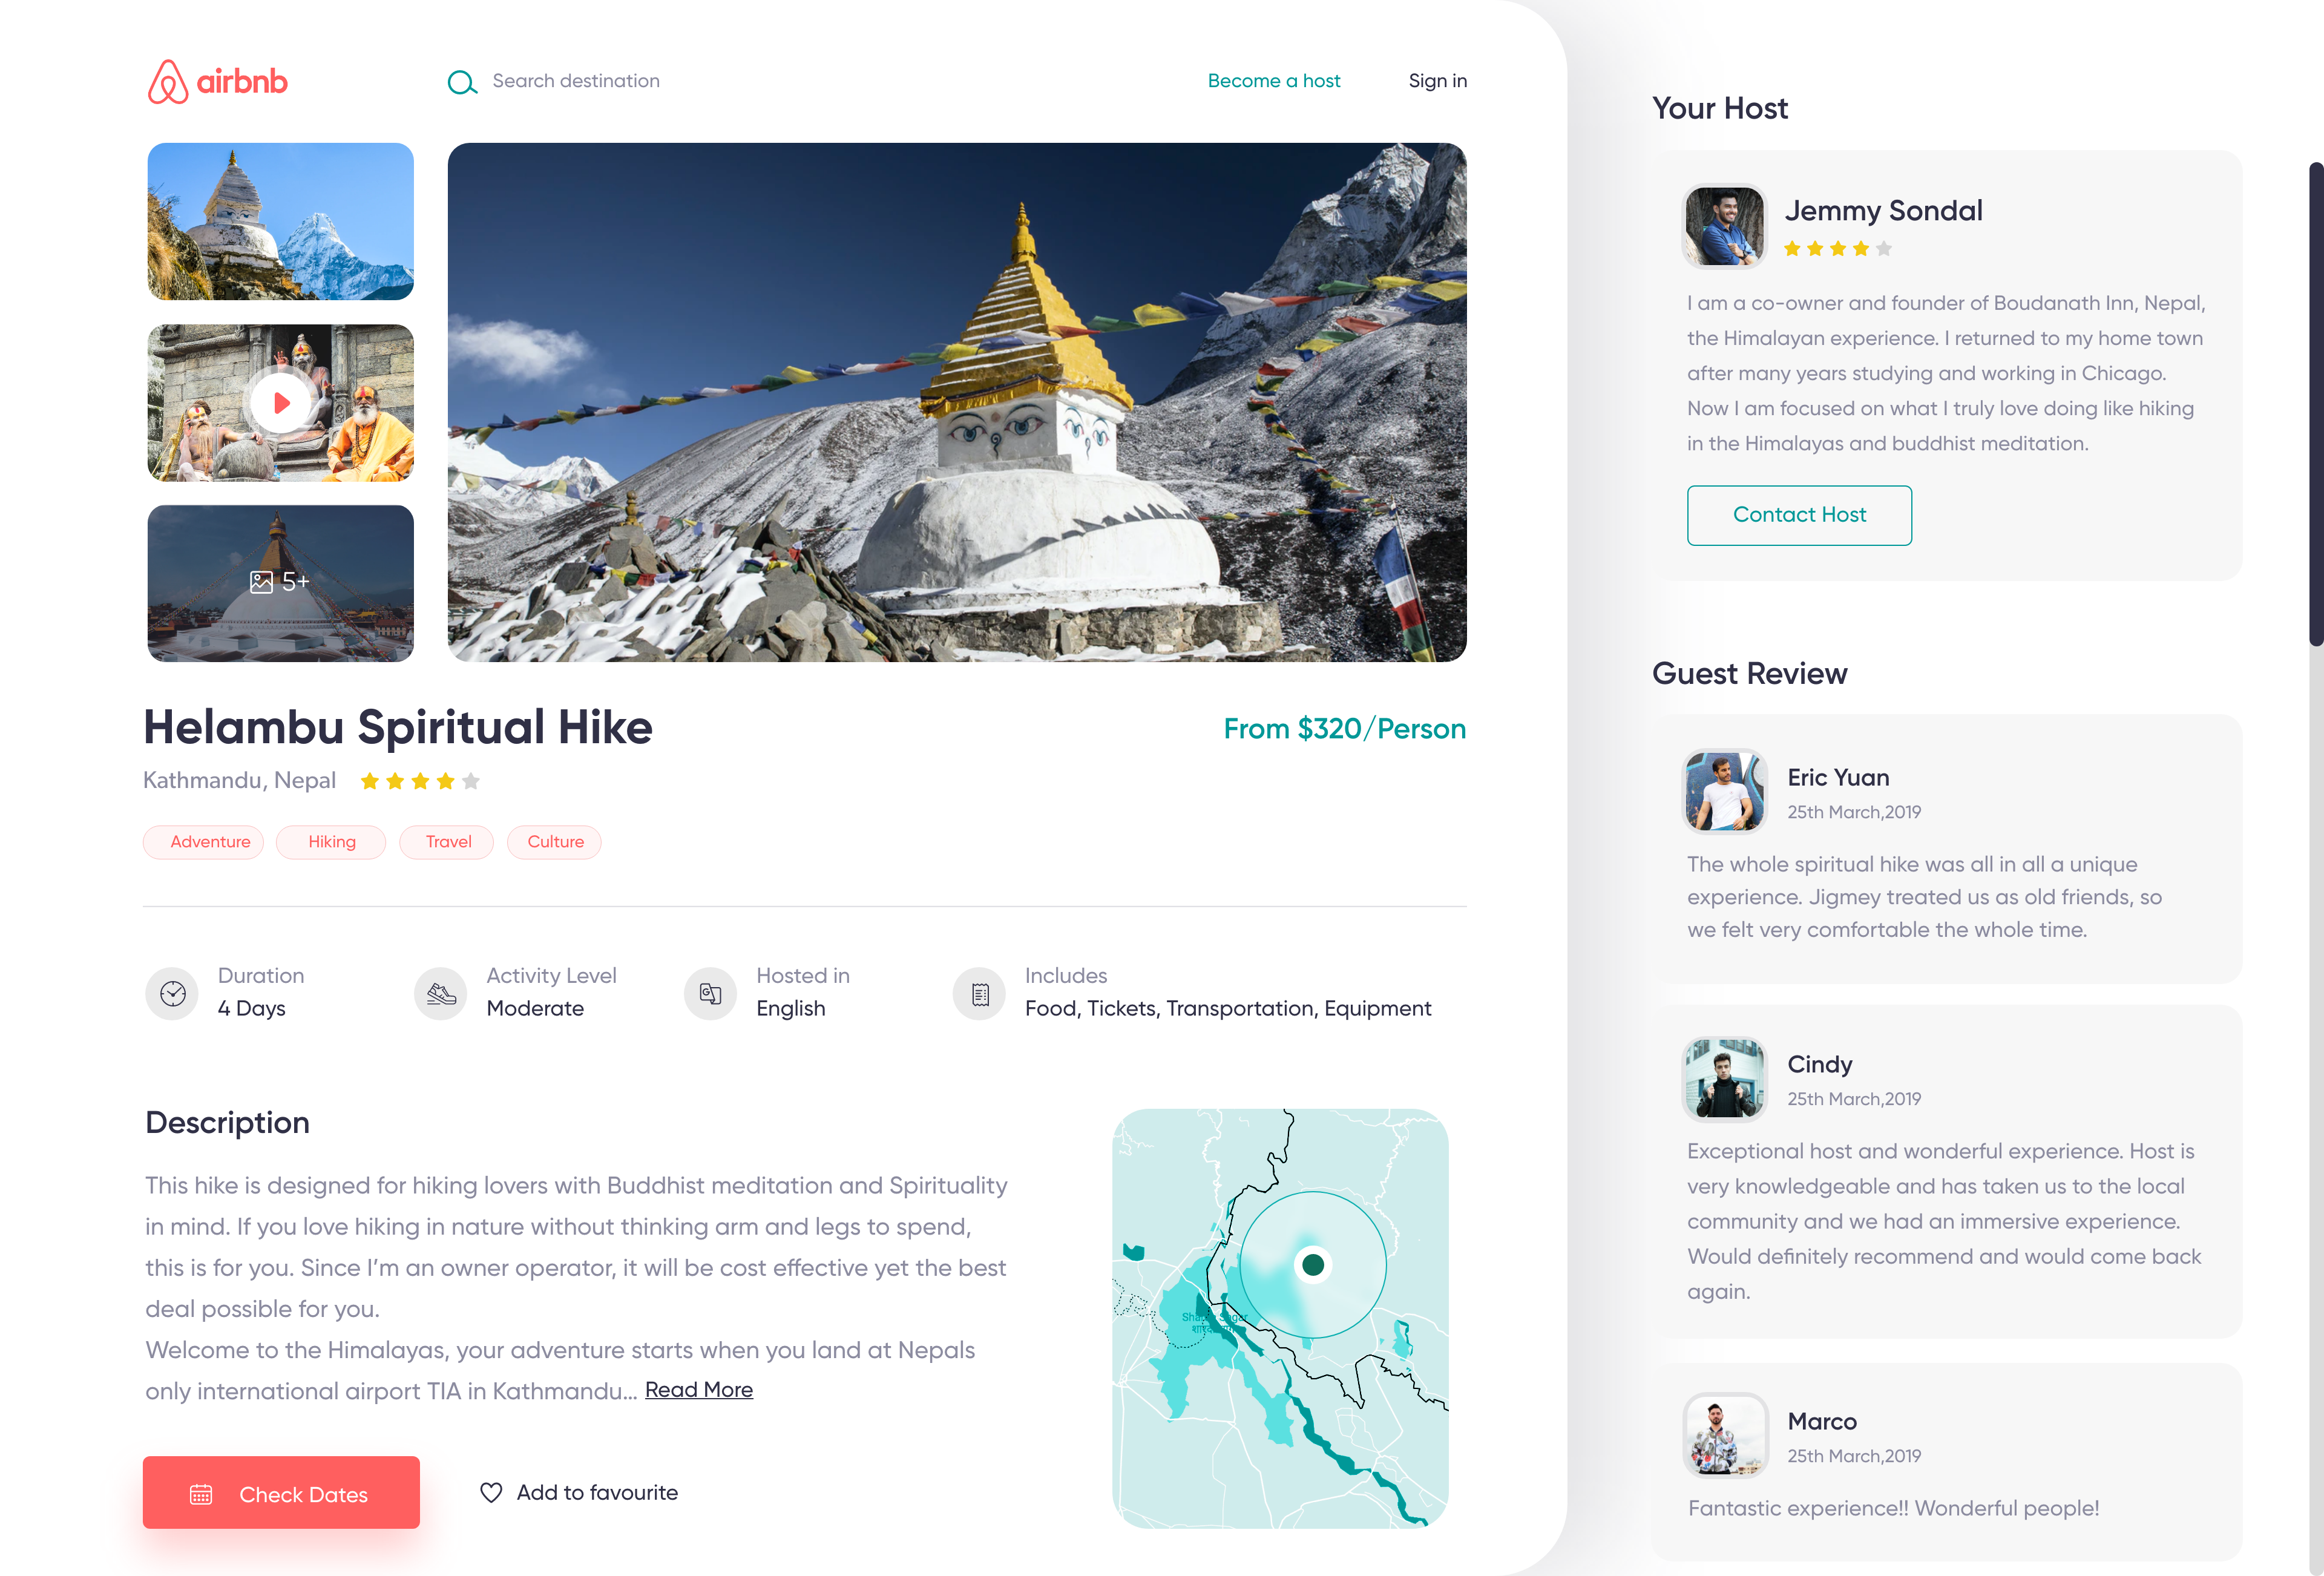Image resolution: width=2324 pixels, height=1576 pixels.
Task: Click the calendar icon in Check Dates
Action: click(x=201, y=1494)
